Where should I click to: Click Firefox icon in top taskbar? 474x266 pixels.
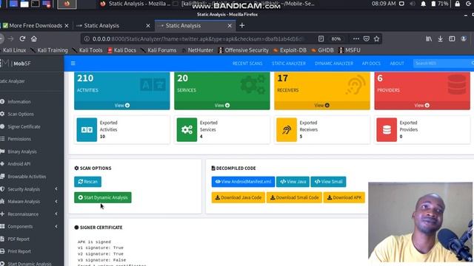click(67, 4)
